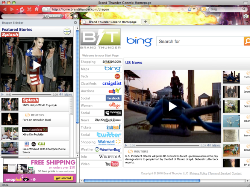250x187 pixels.
Task: Open SNTV Katy's World Cup style story
Action: point(35,104)
